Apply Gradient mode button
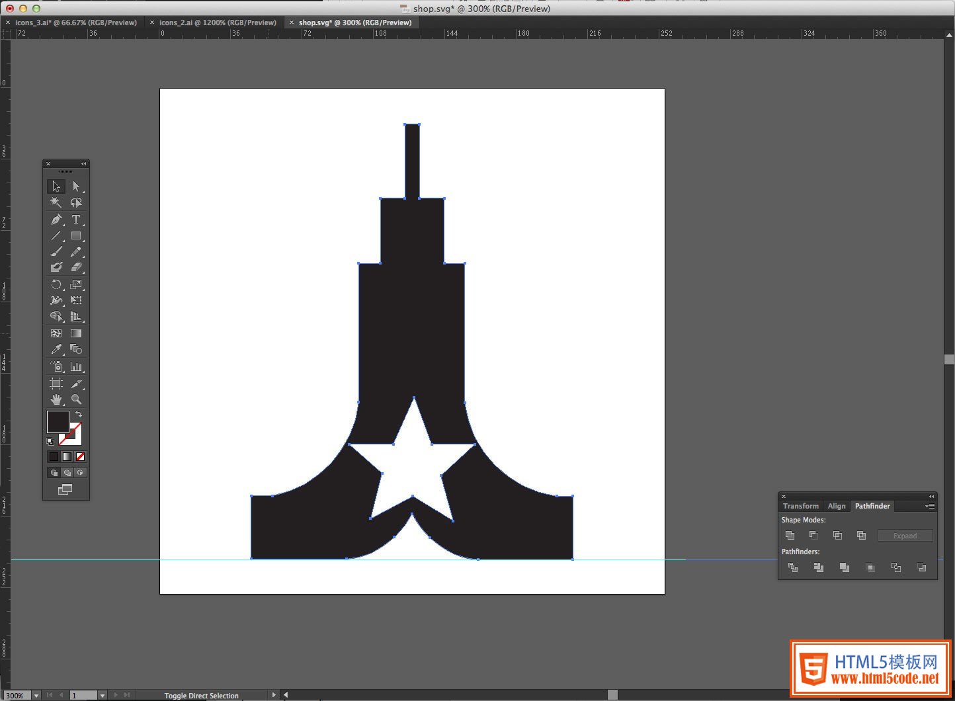 pyautogui.click(x=67, y=456)
